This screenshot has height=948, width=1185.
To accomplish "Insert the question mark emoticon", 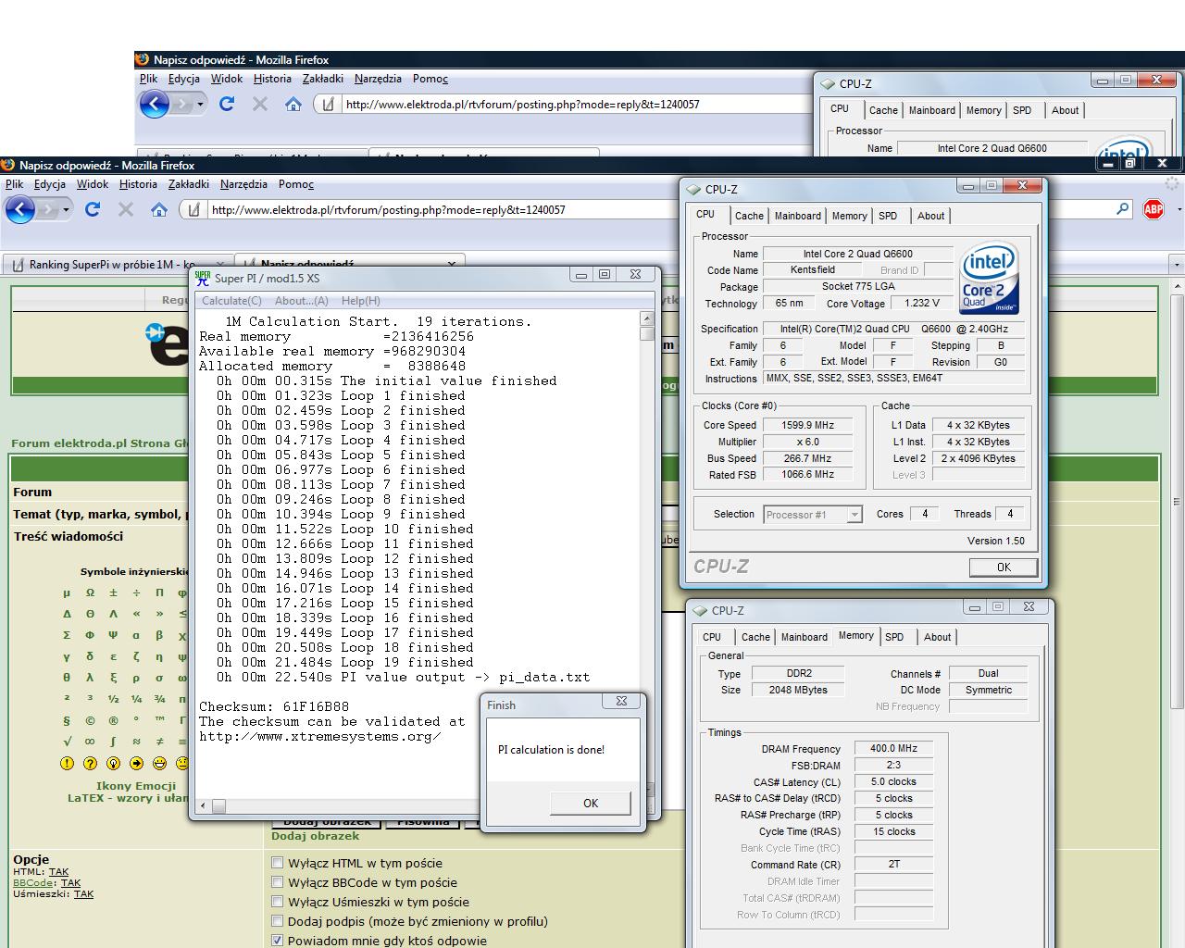I will point(90,764).
